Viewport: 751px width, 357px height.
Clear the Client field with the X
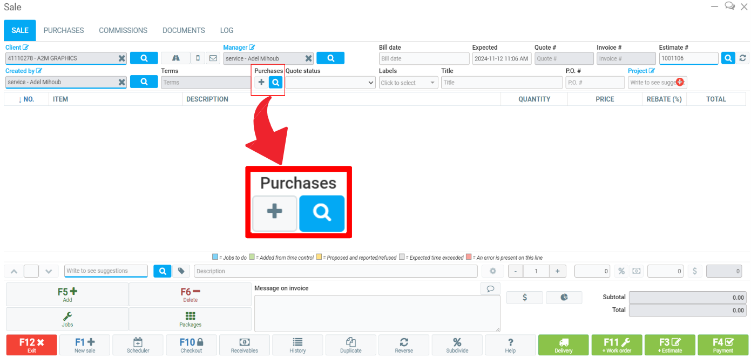click(122, 58)
